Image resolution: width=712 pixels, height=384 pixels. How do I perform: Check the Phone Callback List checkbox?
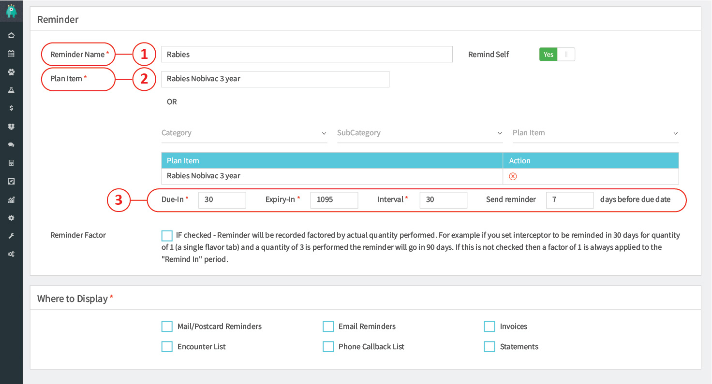click(328, 347)
